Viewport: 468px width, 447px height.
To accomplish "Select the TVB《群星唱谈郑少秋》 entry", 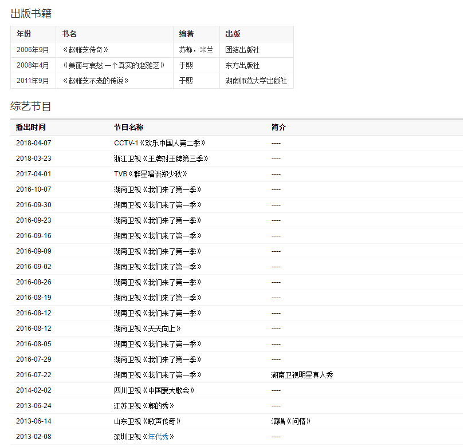I will (x=151, y=173).
